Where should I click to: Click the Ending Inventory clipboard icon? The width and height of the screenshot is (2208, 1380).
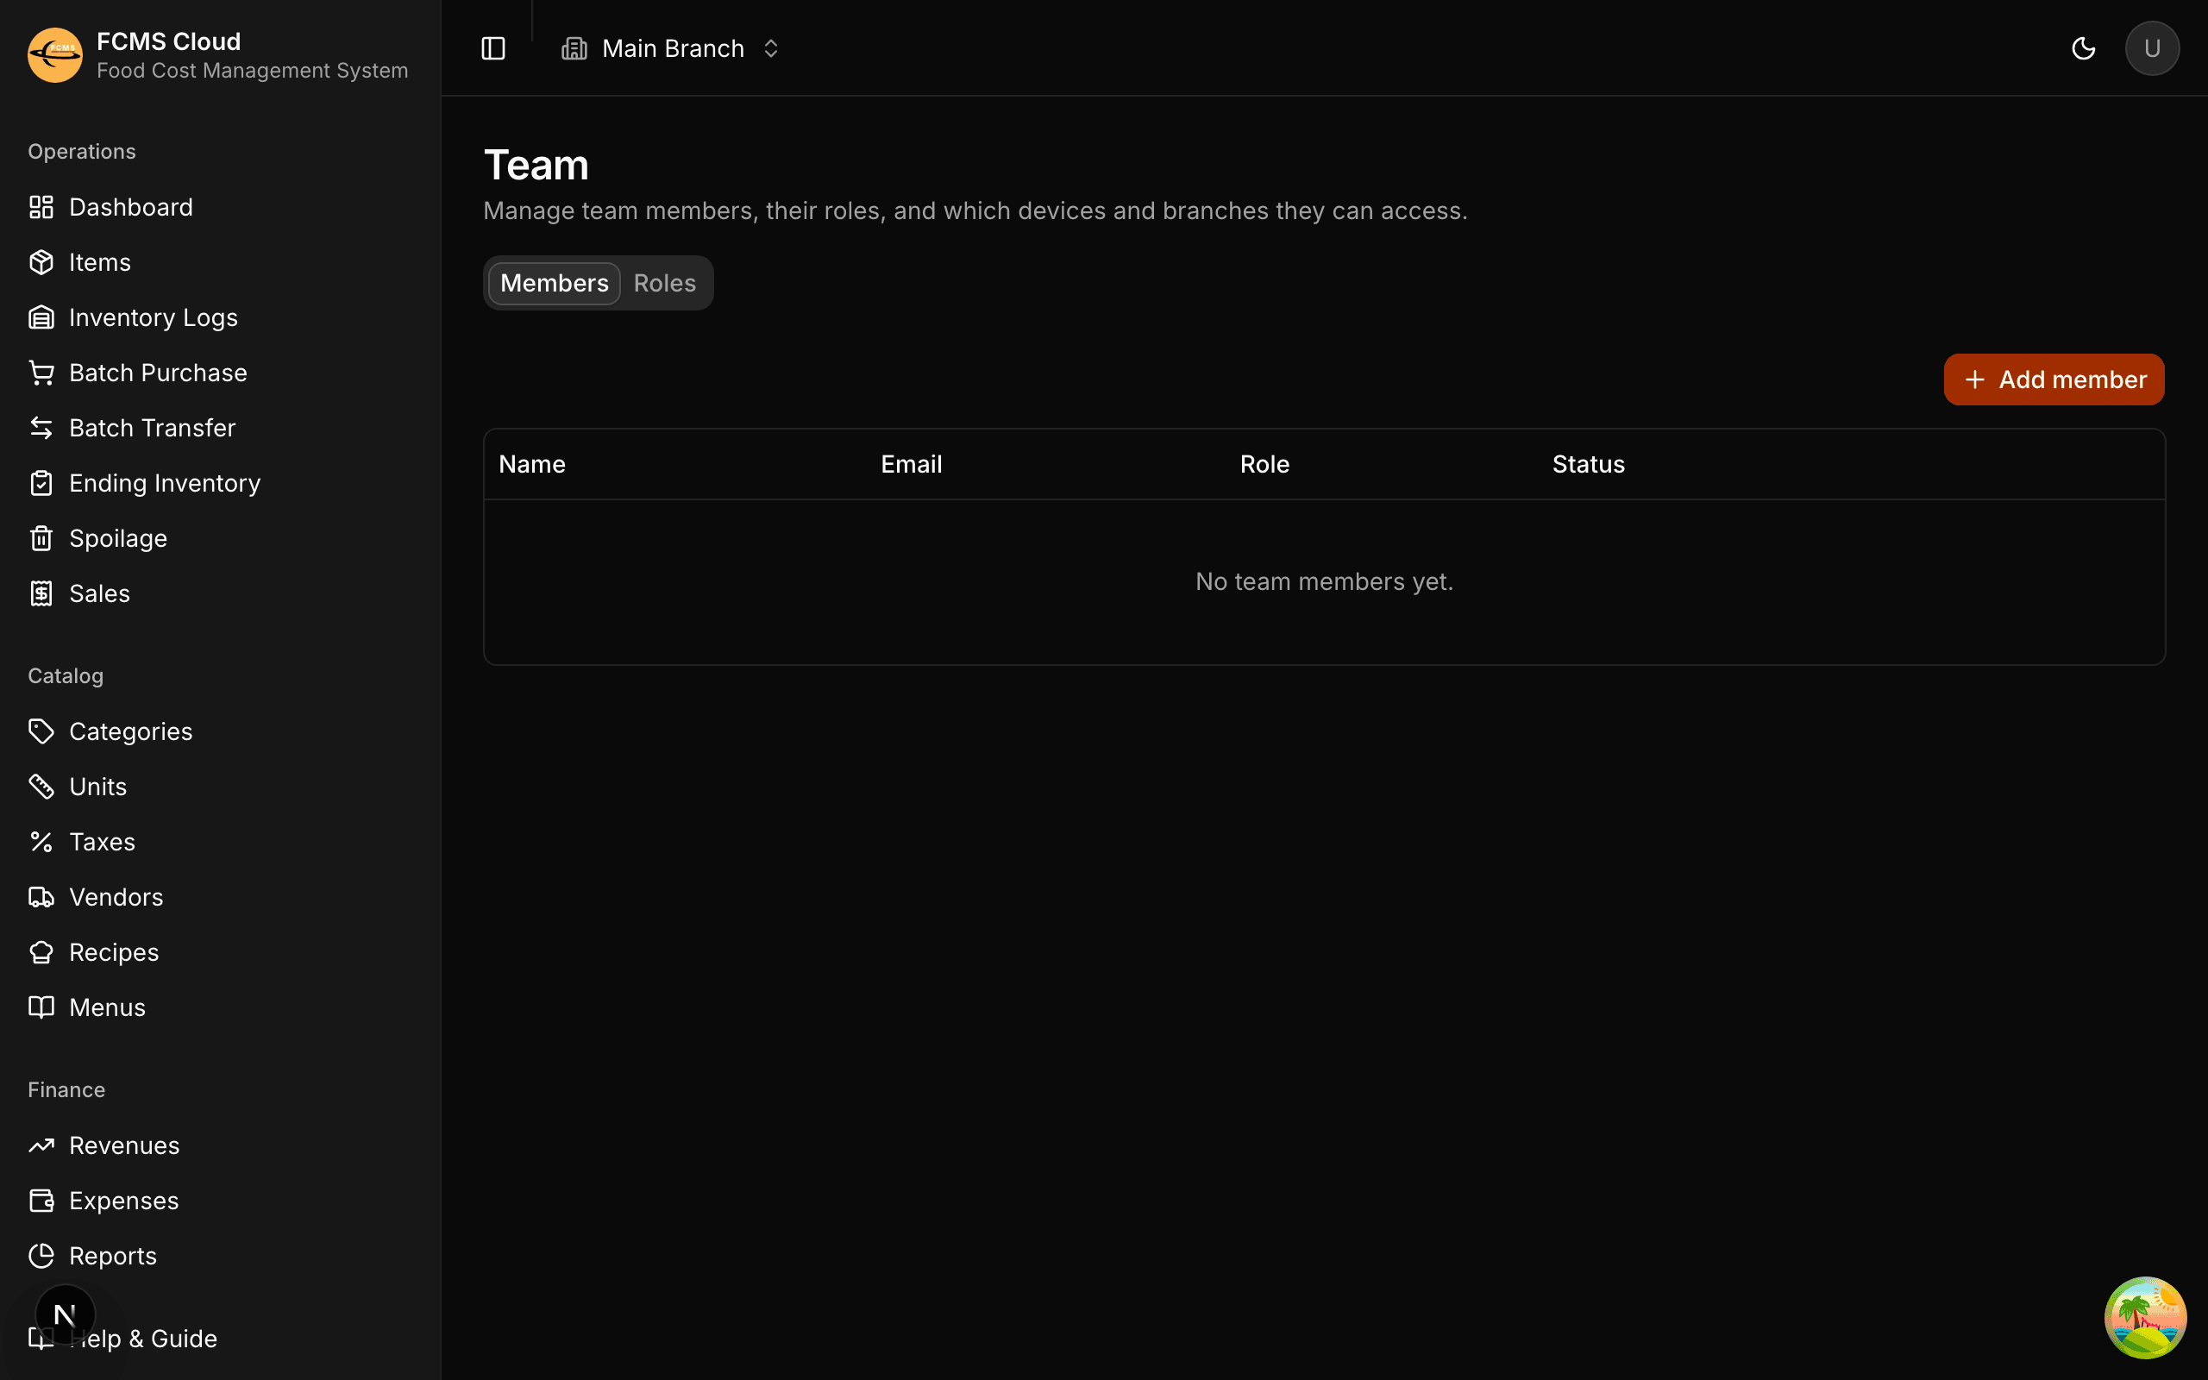tap(41, 483)
